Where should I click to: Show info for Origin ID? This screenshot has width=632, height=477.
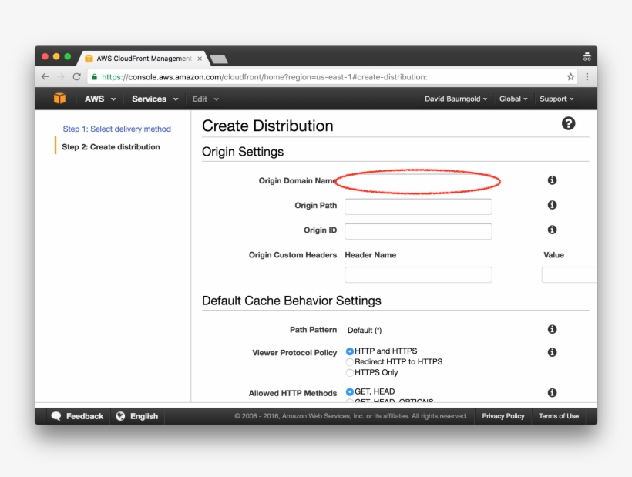click(x=552, y=230)
